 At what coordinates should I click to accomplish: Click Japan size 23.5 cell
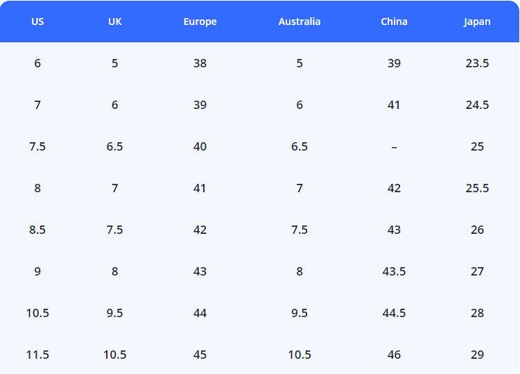click(477, 63)
